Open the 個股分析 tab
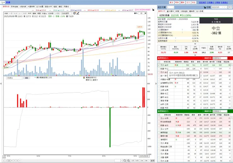Image resolution: width=233 pixels, height=163 pixels. (x=48, y=7)
